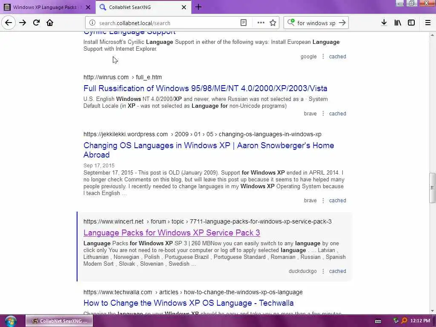Close the CollabNet SearXNG tab
This screenshot has height=327, width=436.
coord(184,7)
